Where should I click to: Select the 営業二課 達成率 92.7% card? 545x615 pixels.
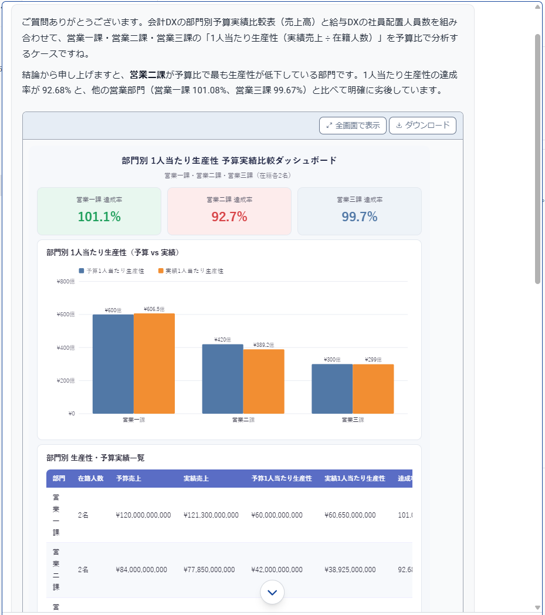click(229, 211)
